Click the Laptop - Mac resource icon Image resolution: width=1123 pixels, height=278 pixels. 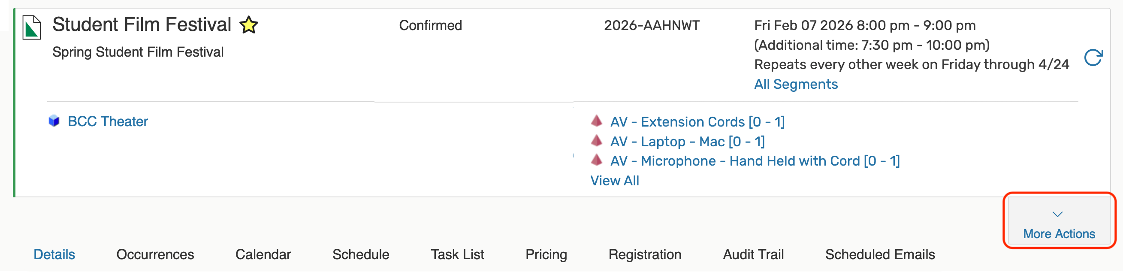coord(596,140)
